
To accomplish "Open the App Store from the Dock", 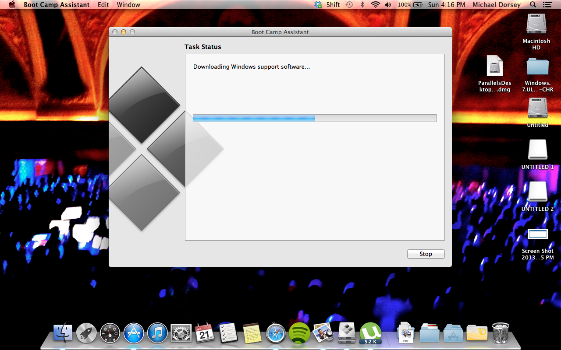I will coord(134,333).
